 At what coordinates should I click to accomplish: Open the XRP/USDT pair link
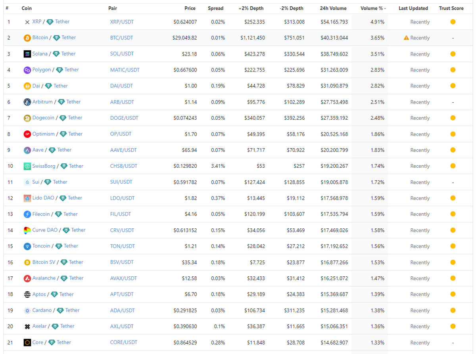122,22
